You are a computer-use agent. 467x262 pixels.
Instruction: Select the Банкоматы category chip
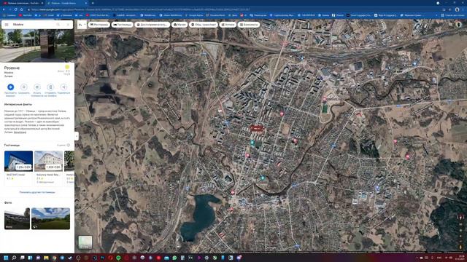pyautogui.click(x=249, y=25)
